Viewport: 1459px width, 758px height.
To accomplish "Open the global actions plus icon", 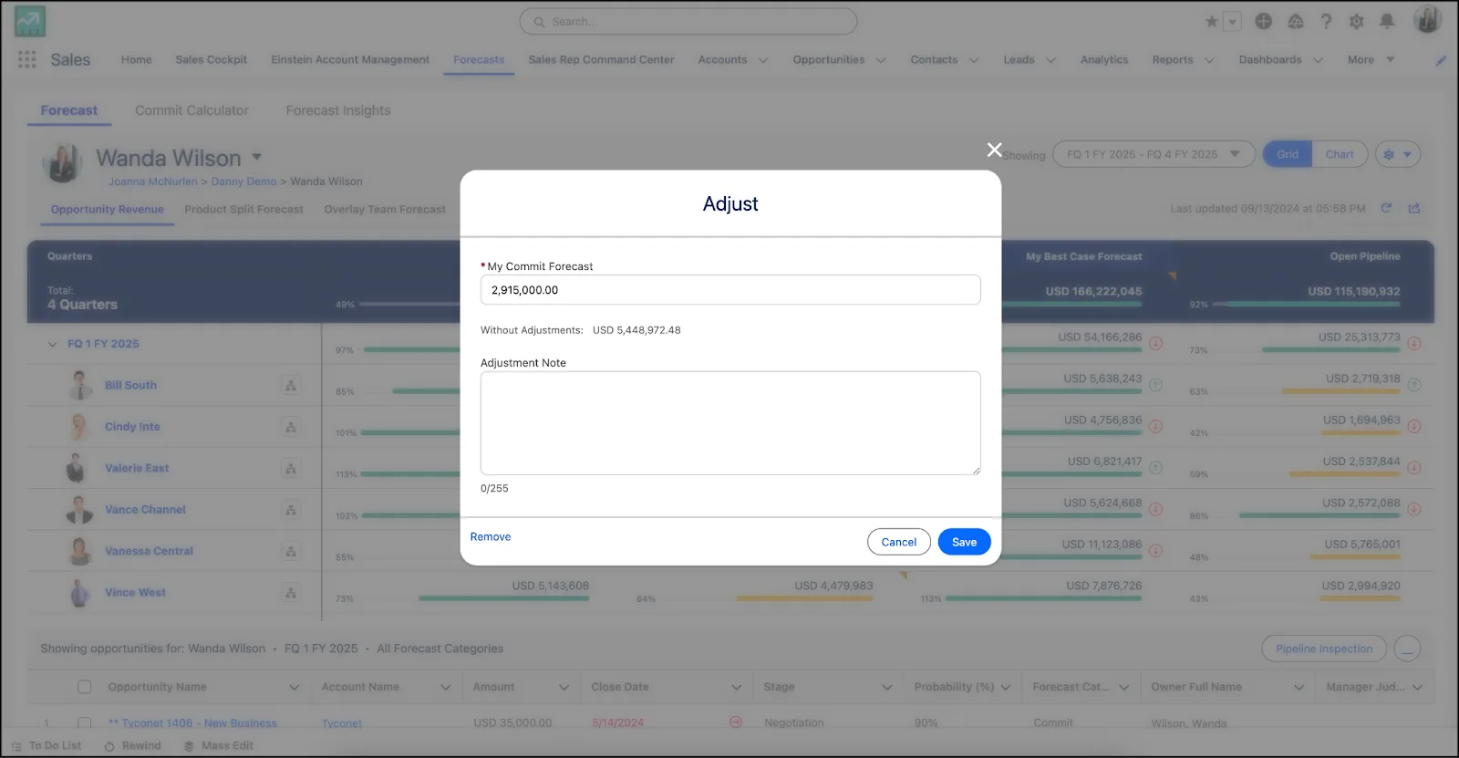I will click(x=1263, y=21).
